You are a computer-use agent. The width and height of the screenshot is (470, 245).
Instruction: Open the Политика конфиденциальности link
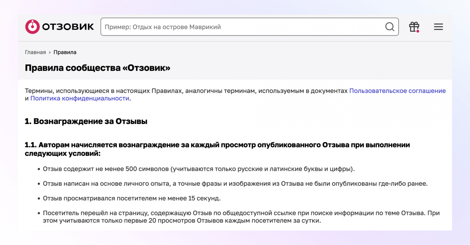click(80, 98)
